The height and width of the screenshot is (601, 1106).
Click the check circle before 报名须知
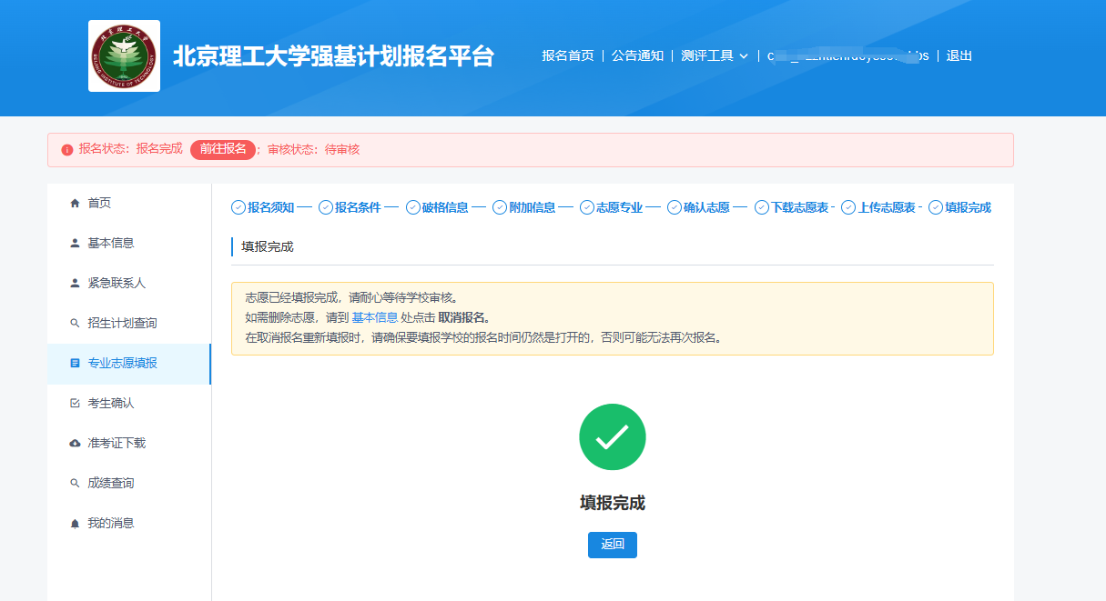tap(238, 207)
